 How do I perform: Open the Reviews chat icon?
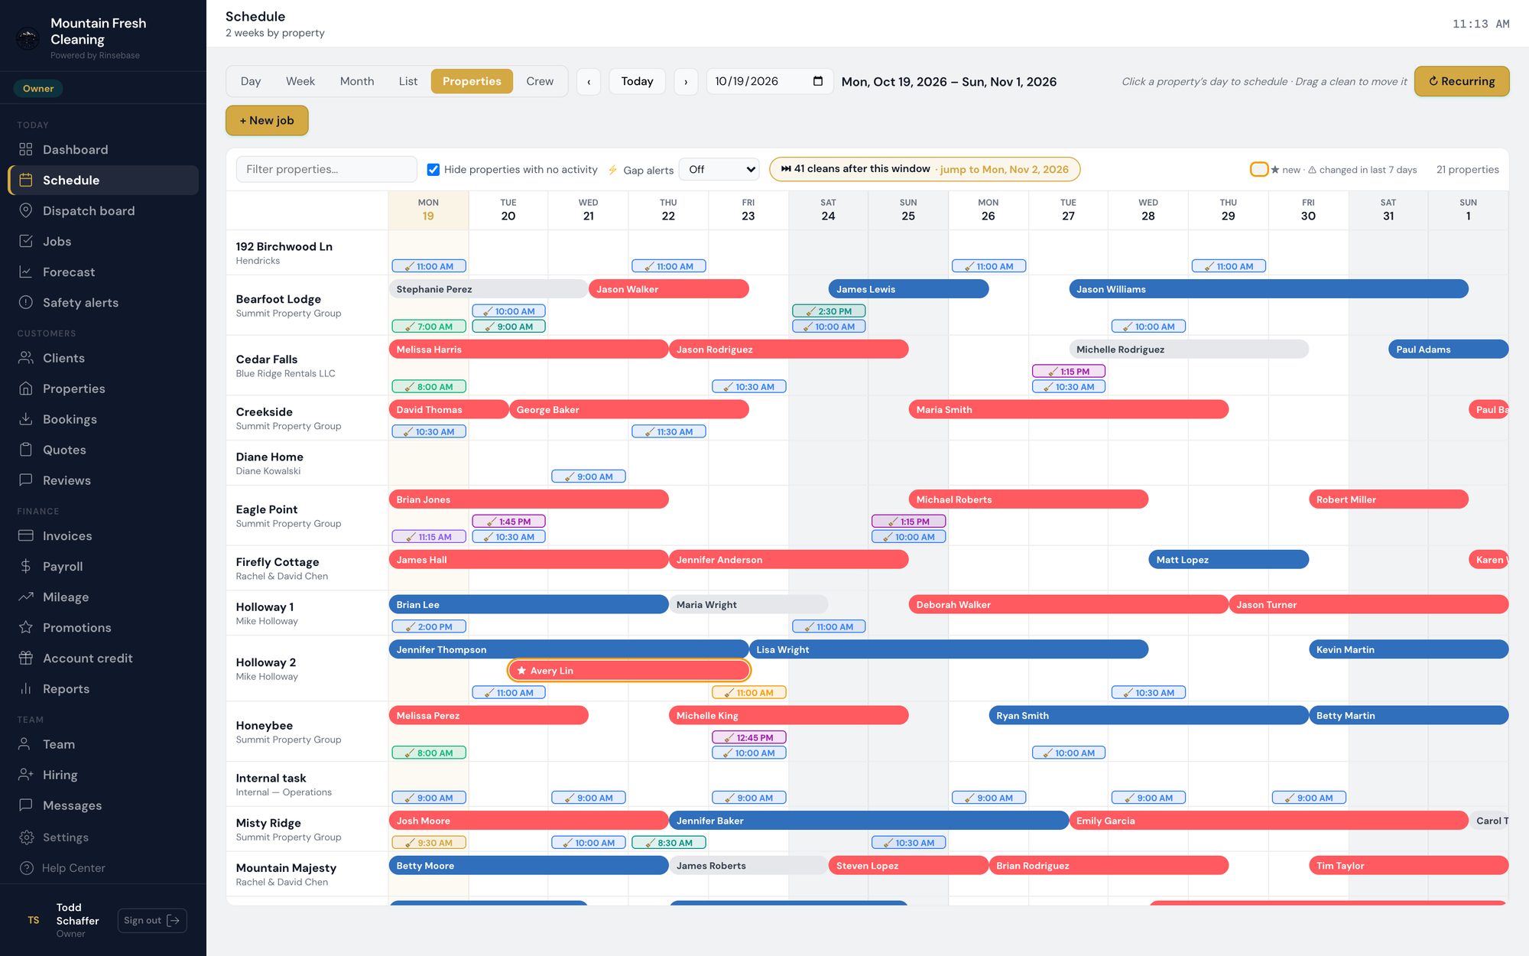point(26,480)
